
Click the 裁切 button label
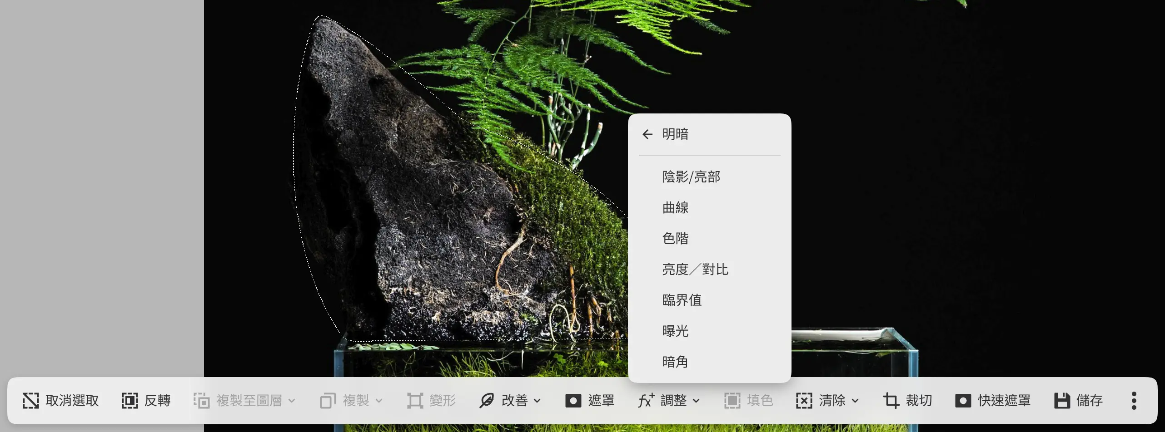point(919,401)
